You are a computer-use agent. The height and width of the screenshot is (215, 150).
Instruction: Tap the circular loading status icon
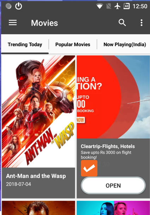coord(8,6)
